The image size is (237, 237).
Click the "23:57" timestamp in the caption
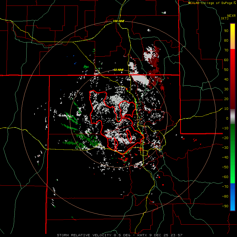[x=177, y=235]
